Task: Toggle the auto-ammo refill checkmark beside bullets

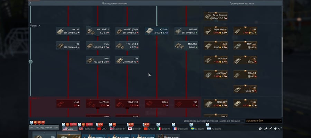Action: [x=280, y=128]
